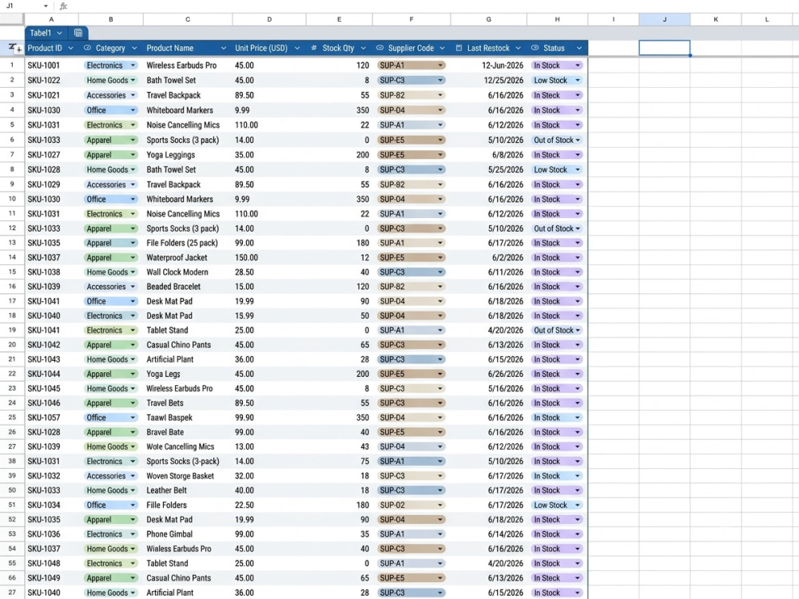Viewport: 799px width, 599px height.
Task: Open the Product ID column filter arrow
Action: tap(71, 48)
